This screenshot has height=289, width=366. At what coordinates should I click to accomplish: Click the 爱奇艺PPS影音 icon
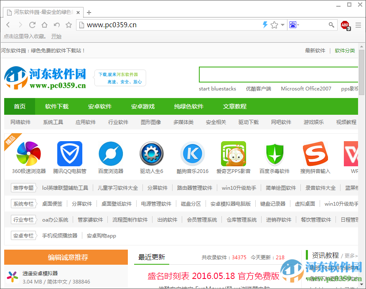[233, 154]
